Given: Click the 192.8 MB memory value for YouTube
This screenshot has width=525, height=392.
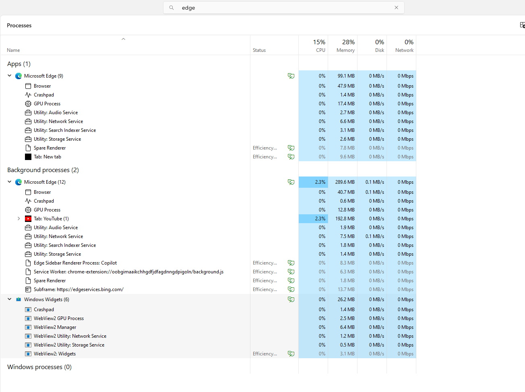Looking at the screenshot, I should coord(345,219).
